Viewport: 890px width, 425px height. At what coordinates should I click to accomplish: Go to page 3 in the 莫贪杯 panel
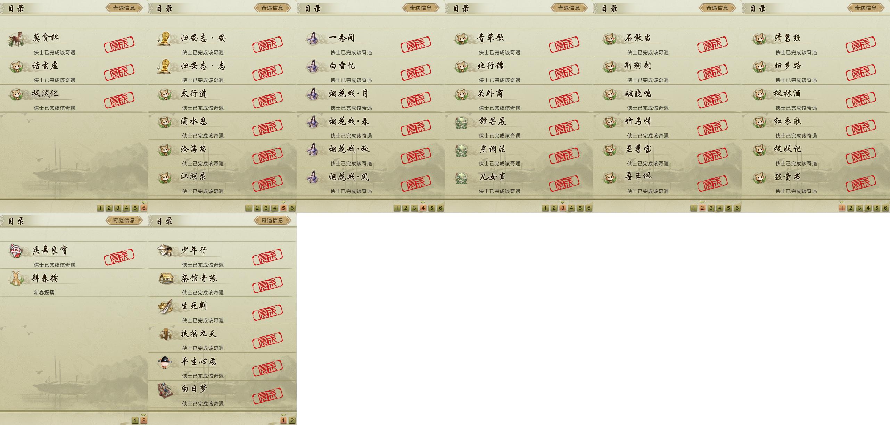(118, 208)
